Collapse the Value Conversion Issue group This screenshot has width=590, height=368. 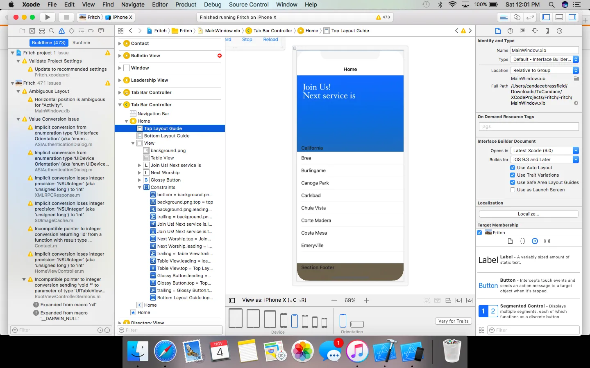tap(18, 119)
